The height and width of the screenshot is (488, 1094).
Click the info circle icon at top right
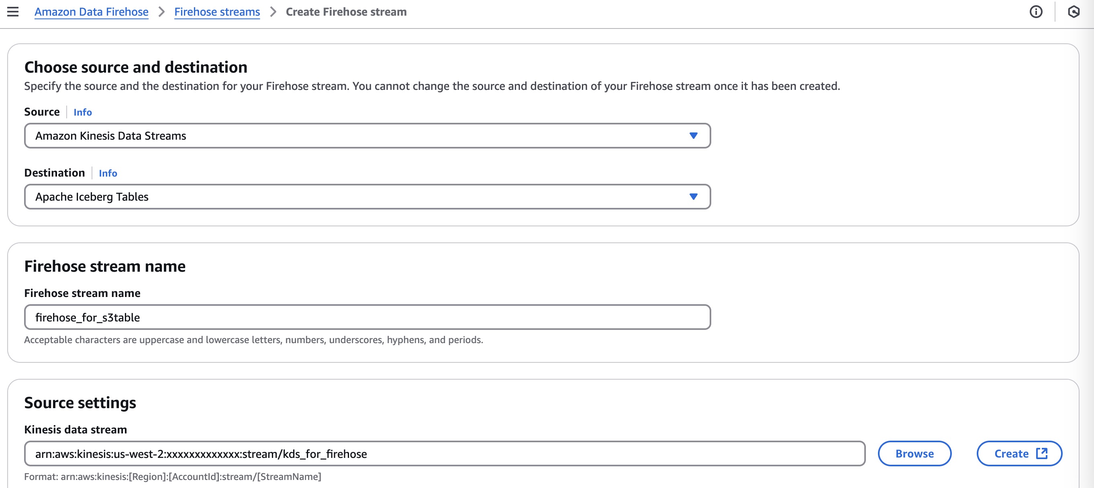[x=1035, y=12]
